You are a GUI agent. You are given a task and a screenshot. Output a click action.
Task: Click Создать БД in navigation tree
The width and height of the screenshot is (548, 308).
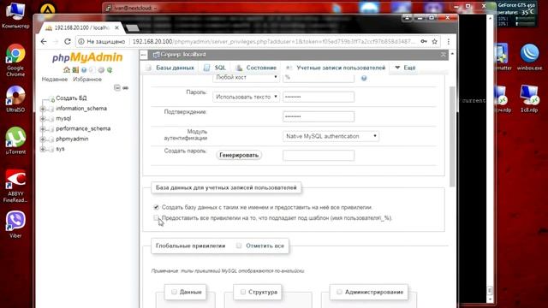pyautogui.click(x=71, y=98)
